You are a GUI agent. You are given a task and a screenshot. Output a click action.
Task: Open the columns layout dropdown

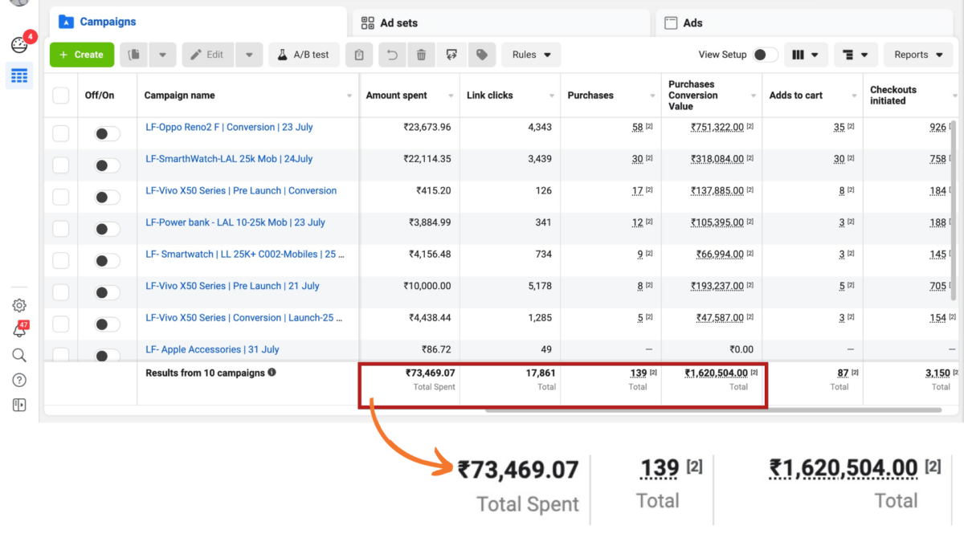tap(805, 55)
